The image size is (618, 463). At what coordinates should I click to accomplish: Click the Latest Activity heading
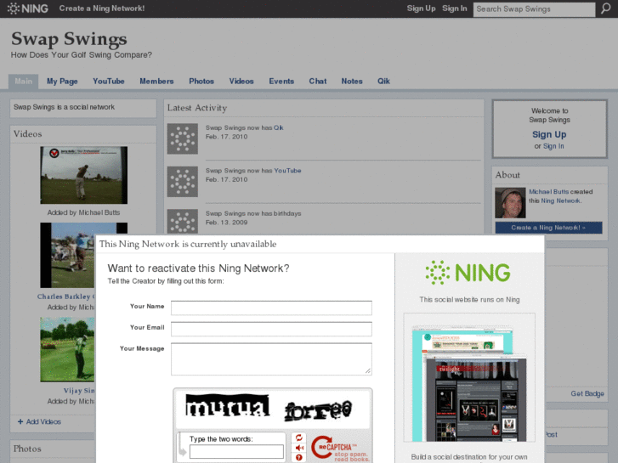[197, 108]
